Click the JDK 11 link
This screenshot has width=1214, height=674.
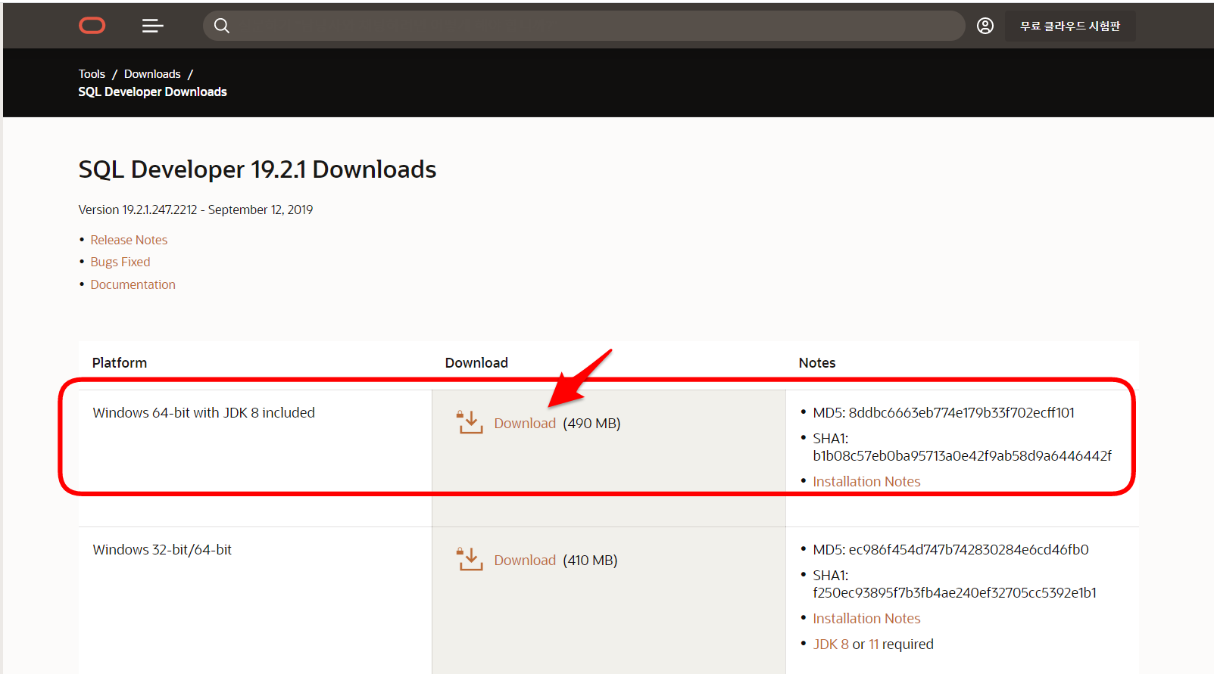coord(873,644)
